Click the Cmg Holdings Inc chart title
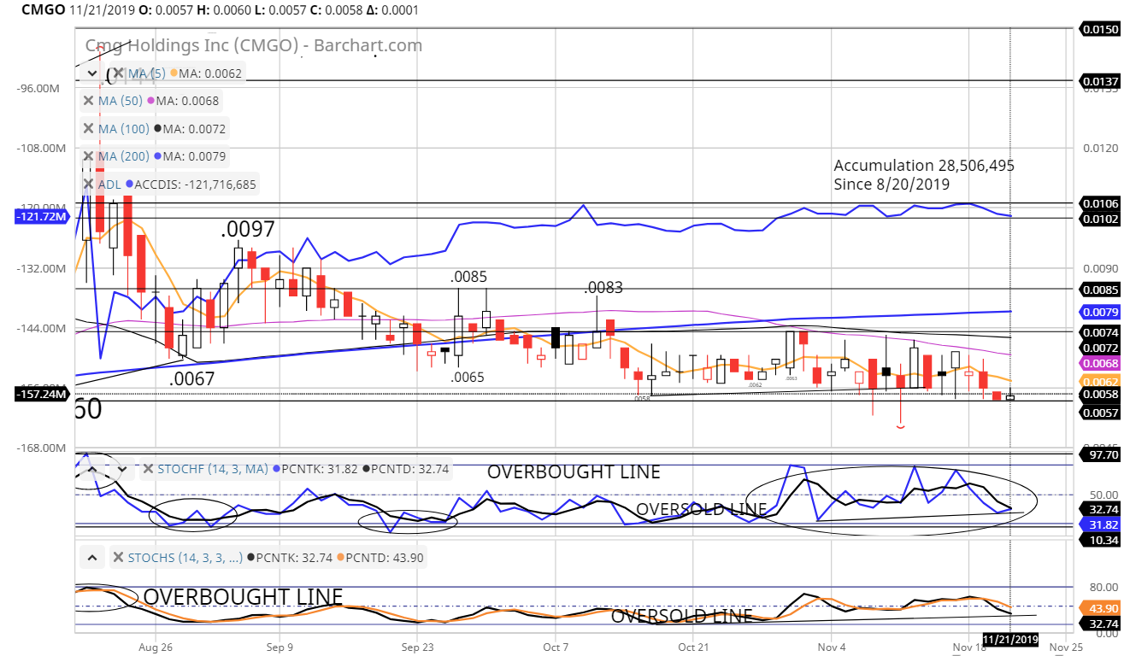 (x=254, y=46)
